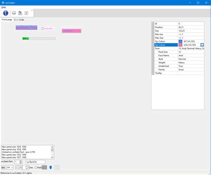Click the grey square widget in palette
The image size is (211, 175).
[45, 167]
